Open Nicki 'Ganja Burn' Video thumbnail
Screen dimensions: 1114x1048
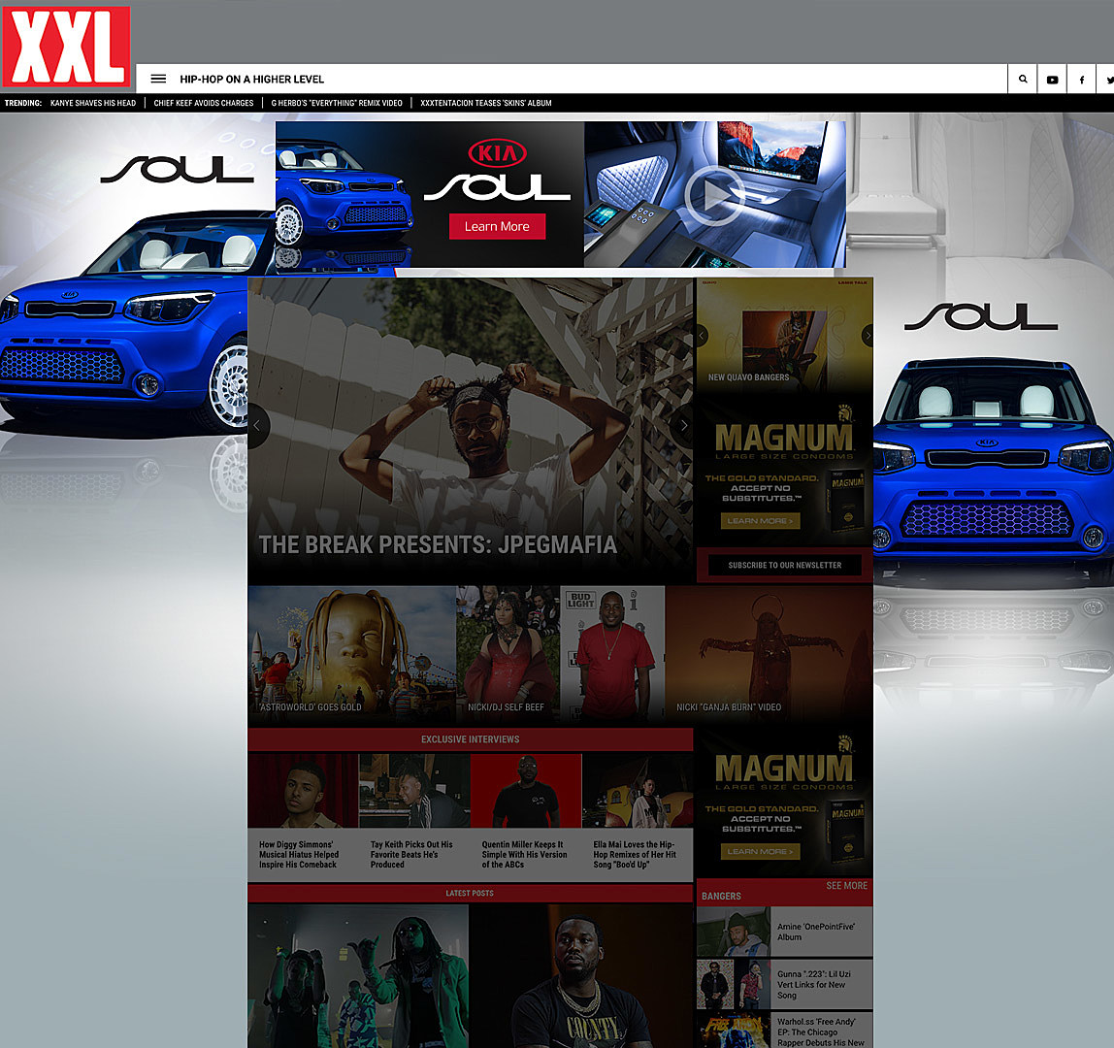click(x=769, y=655)
